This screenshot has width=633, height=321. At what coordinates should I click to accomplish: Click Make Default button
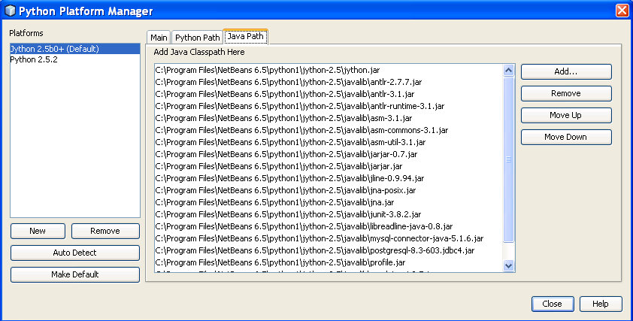tap(75, 274)
